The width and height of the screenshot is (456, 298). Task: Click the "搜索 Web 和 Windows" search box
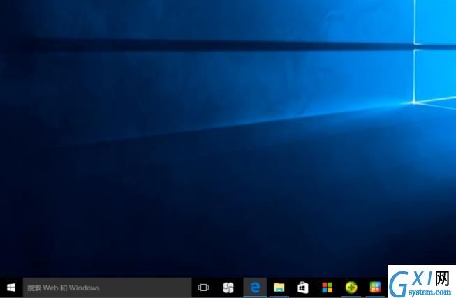(108, 288)
